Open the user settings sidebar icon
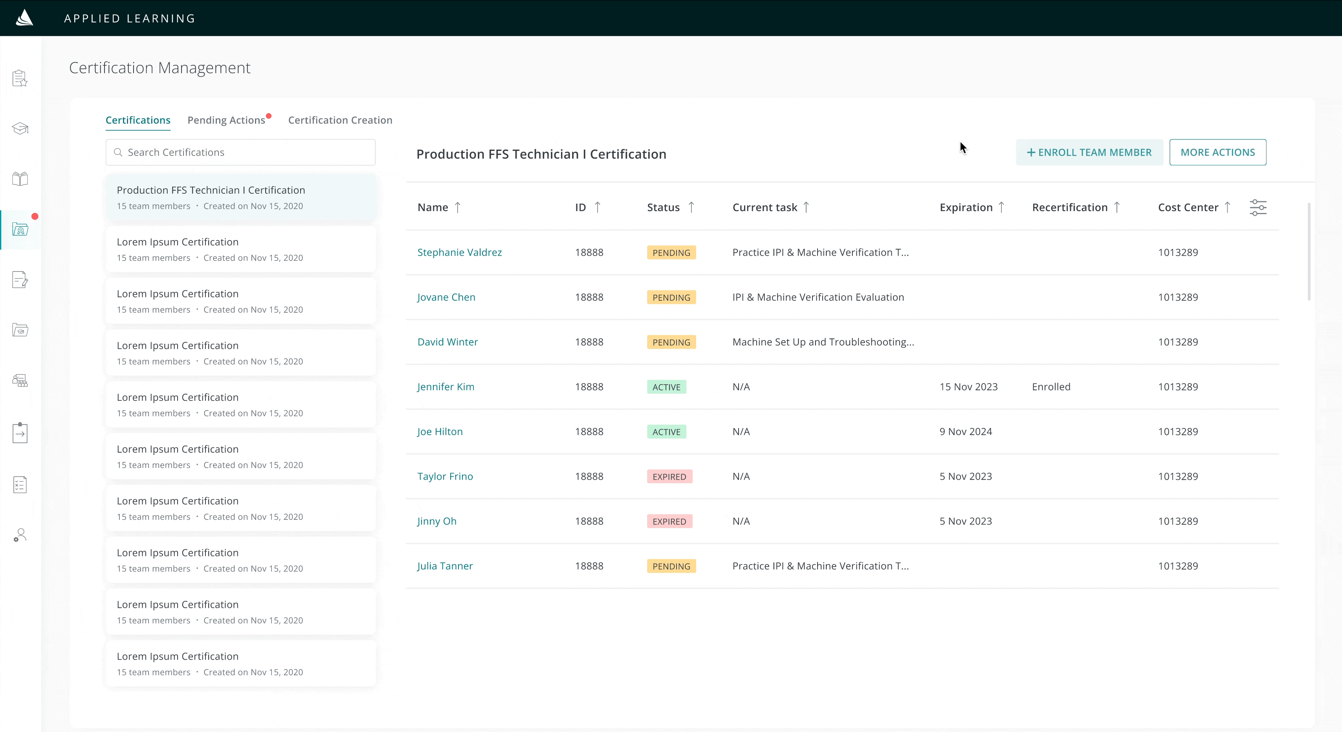Viewport: 1342px width, 732px height. click(20, 535)
